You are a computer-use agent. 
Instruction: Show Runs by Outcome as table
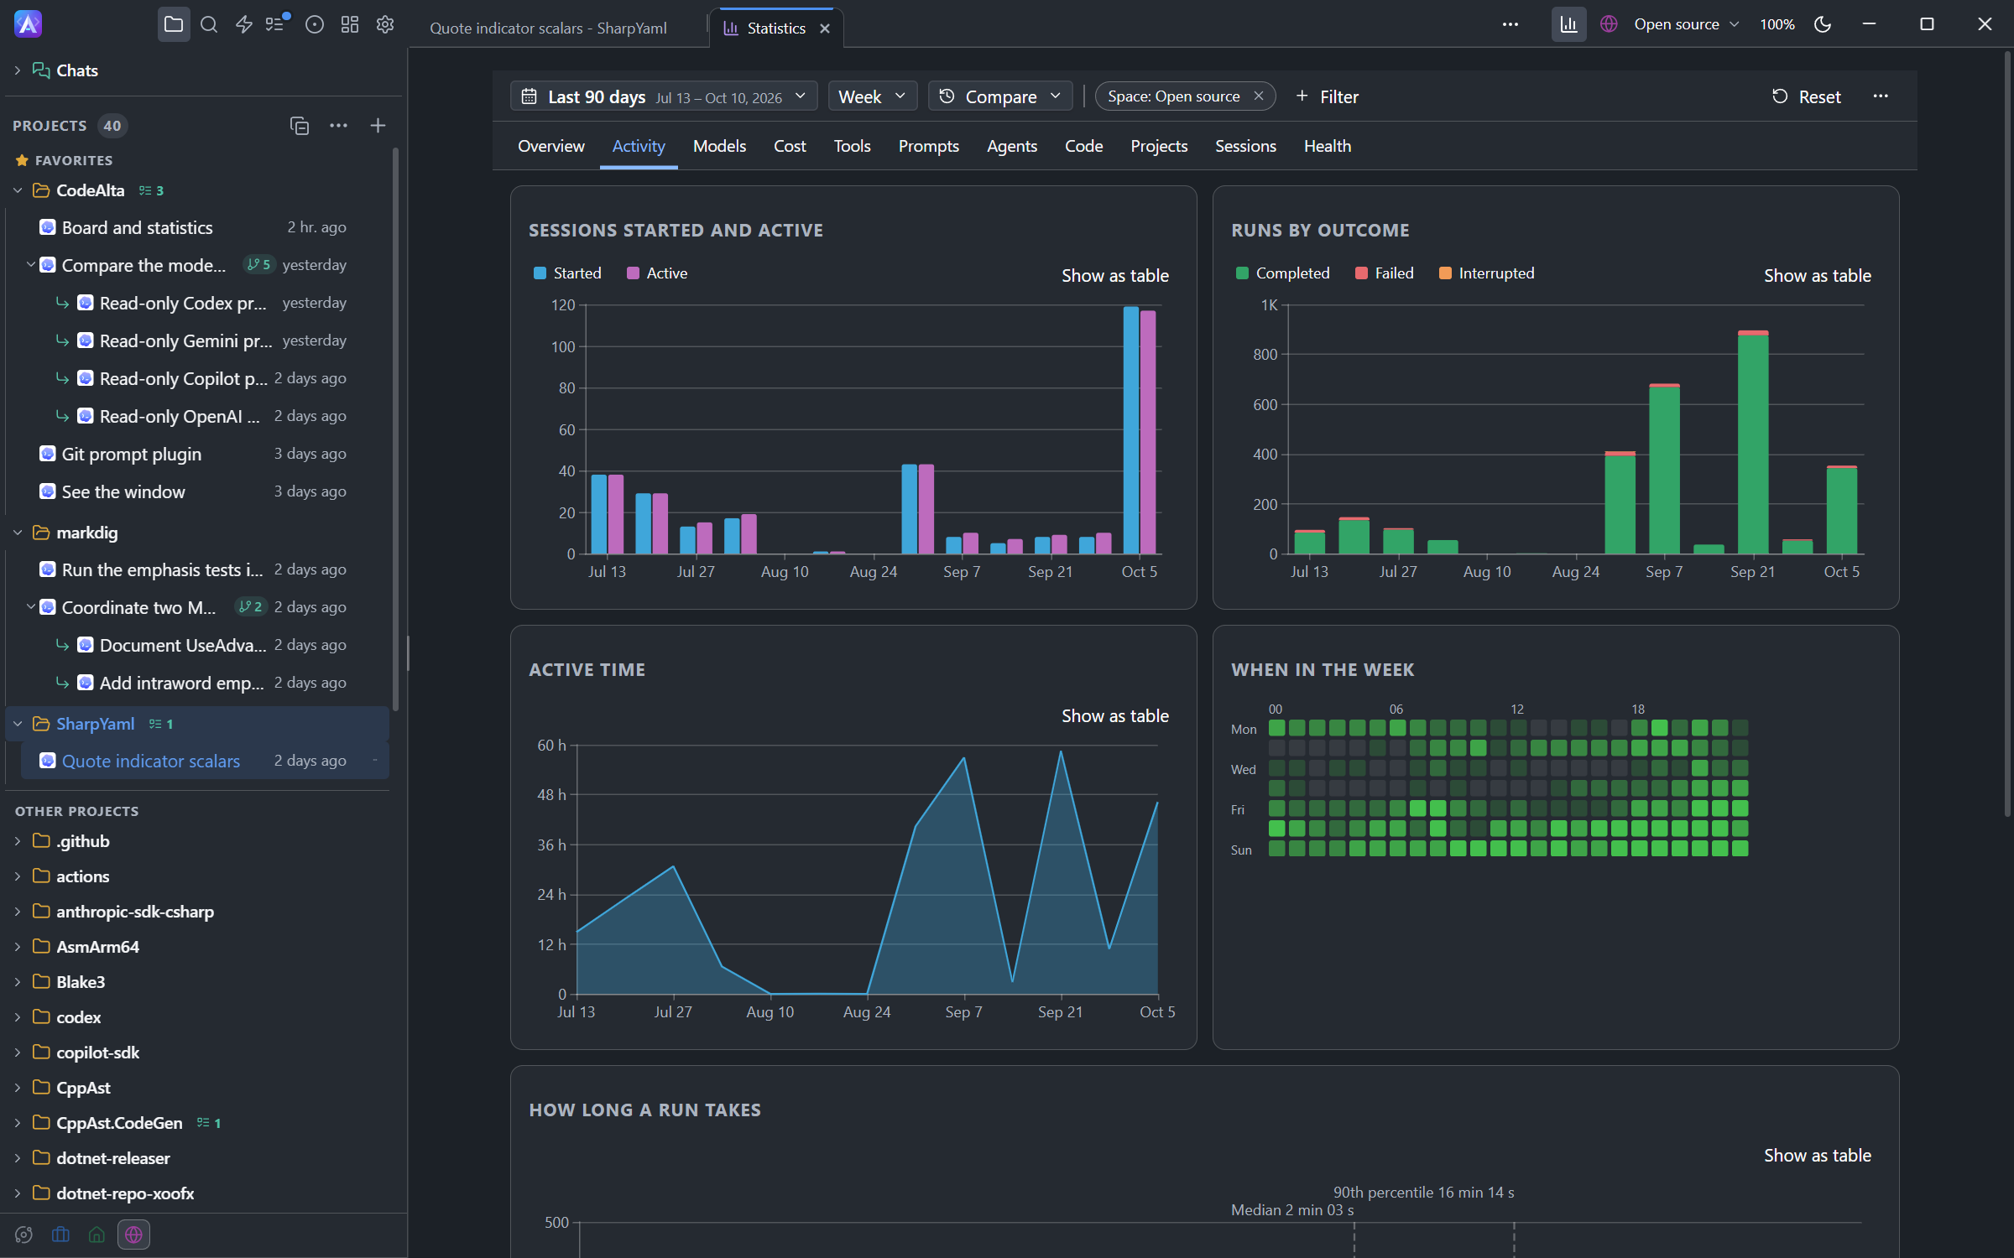1817,275
